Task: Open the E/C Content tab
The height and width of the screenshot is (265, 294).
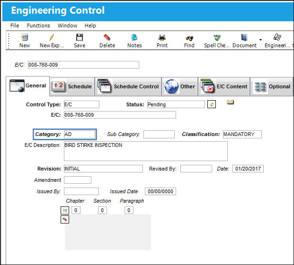Action: click(x=224, y=86)
